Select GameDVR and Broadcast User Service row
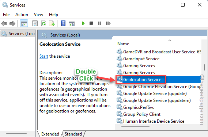The height and width of the screenshot is (137, 208). pyautogui.click(x=159, y=52)
